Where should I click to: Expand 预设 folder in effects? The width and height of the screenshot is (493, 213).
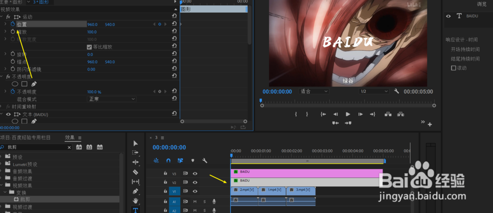click(x=1, y=157)
